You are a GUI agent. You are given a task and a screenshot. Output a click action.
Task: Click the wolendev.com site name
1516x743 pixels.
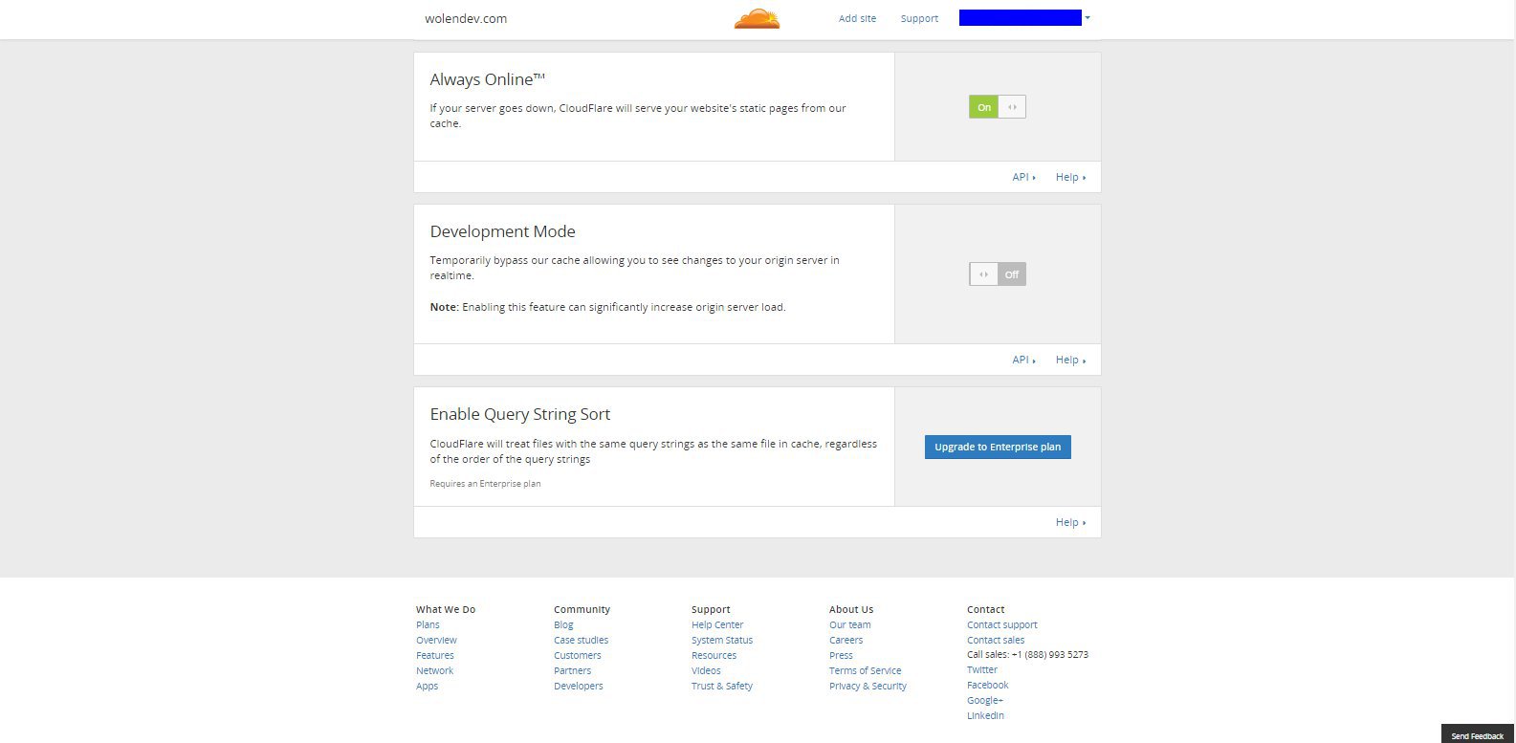point(466,18)
